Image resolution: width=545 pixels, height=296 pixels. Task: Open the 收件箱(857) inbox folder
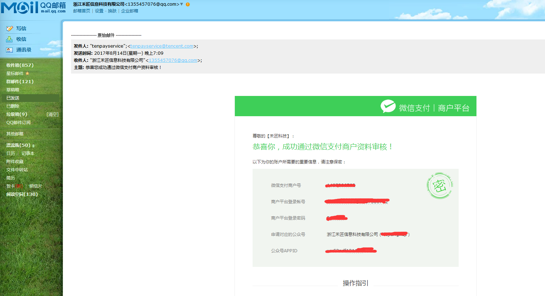pyautogui.click(x=20, y=65)
